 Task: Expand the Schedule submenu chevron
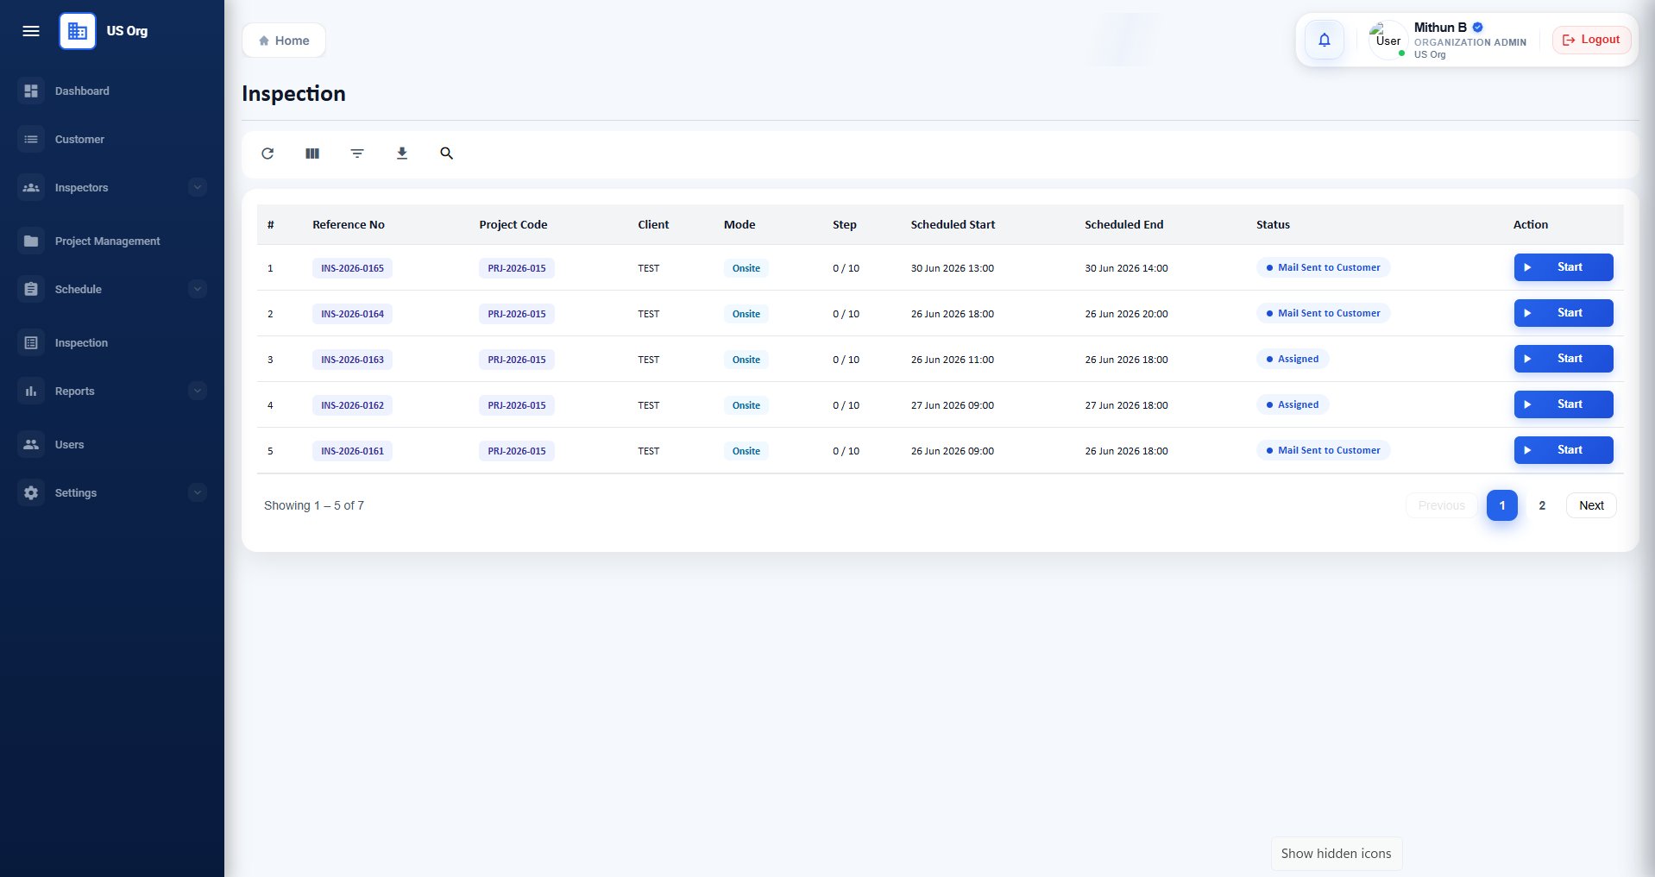(x=198, y=289)
